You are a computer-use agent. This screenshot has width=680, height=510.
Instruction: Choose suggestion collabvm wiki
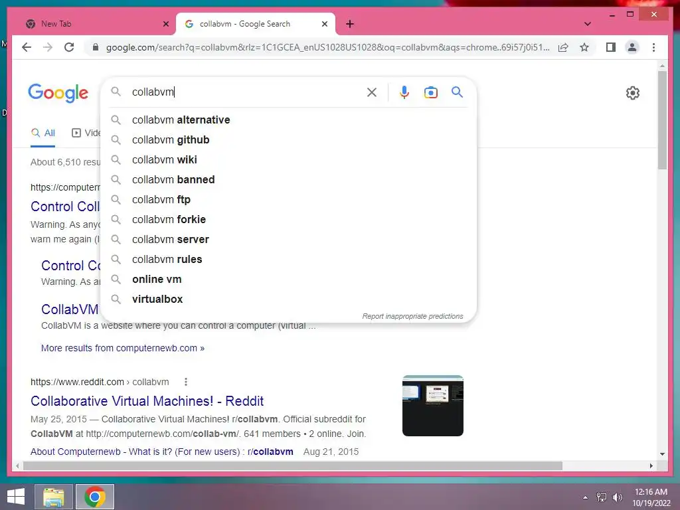pyautogui.click(x=288, y=159)
